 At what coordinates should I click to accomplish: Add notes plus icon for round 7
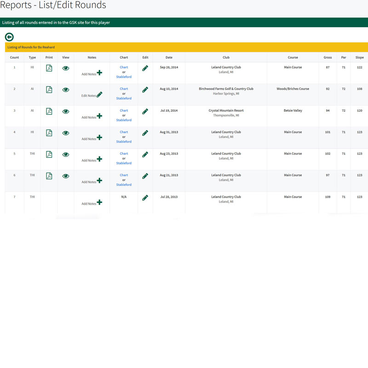coord(99,202)
